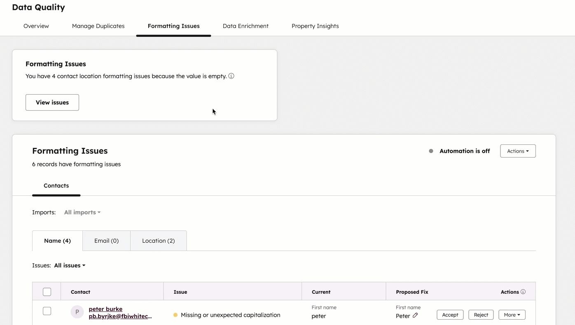The image size is (575, 325).
Task: Click the gray status dot beside Automation is off
Action: (x=431, y=151)
